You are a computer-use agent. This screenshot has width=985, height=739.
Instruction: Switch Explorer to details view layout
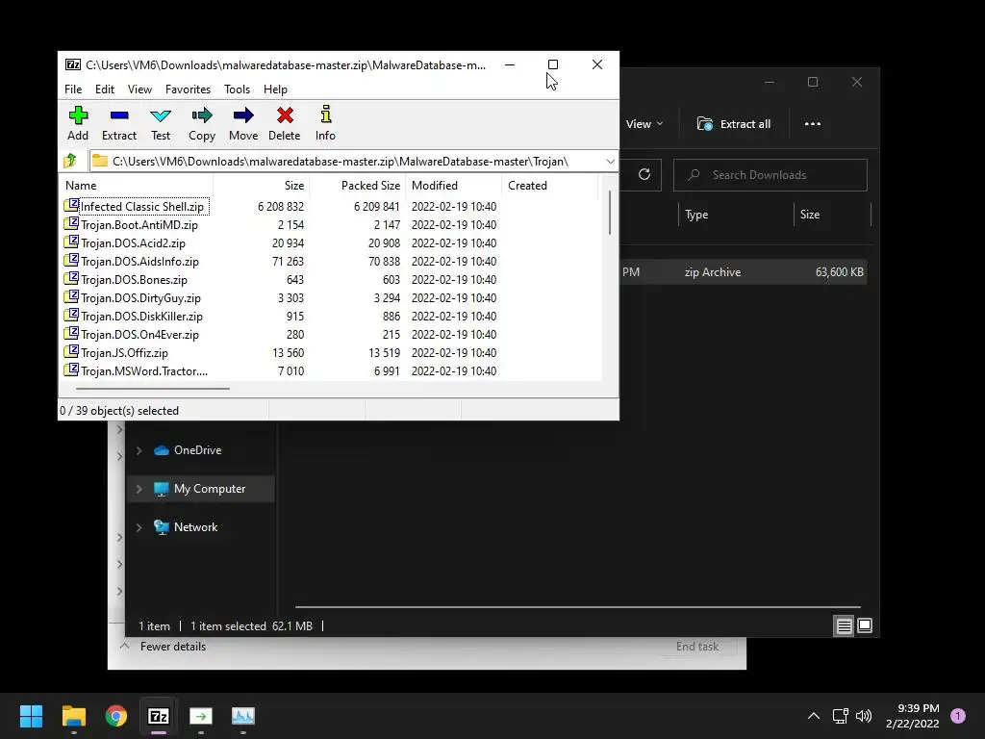pos(844,625)
